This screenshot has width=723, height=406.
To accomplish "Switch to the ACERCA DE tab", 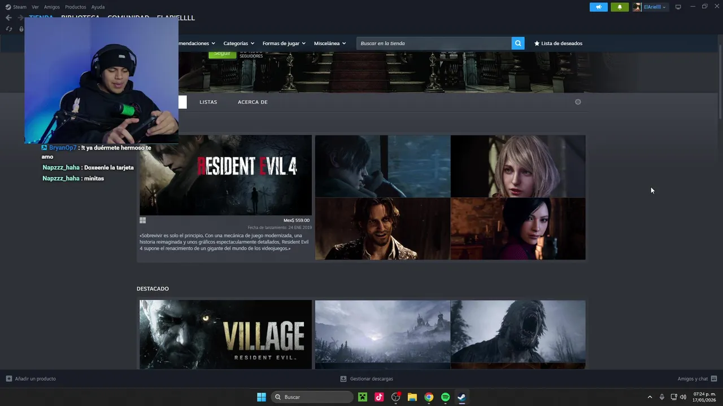I will (252, 102).
